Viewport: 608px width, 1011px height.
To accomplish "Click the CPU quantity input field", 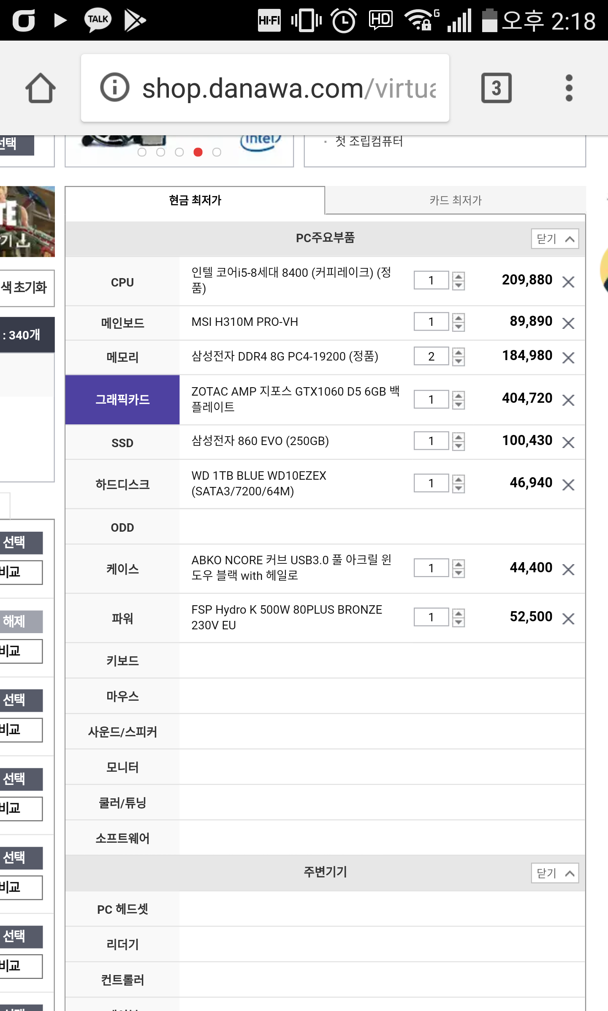I will tap(431, 280).
